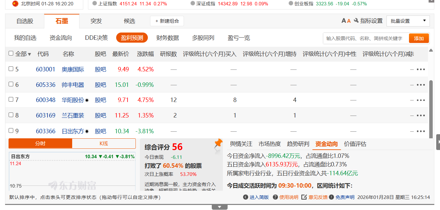Sort by 研报数 column header
This screenshot has height=210, width=440.
pos(168,54)
